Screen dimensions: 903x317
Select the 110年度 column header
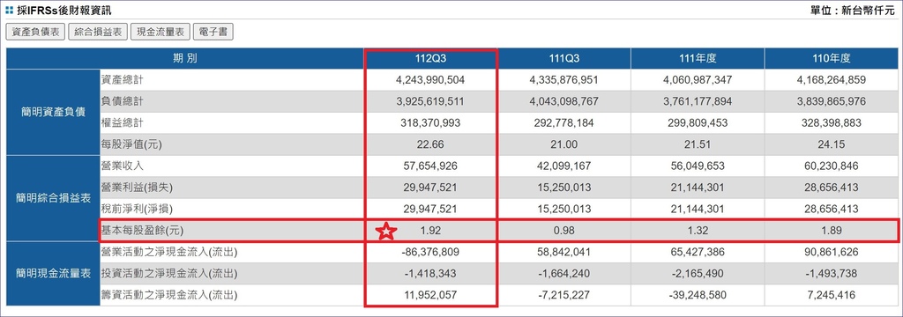click(832, 59)
